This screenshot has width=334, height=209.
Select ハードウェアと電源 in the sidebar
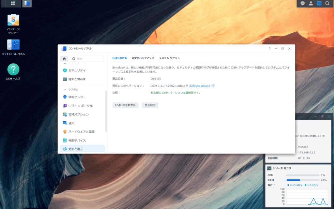pyautogui.click(x=81, y=132)
